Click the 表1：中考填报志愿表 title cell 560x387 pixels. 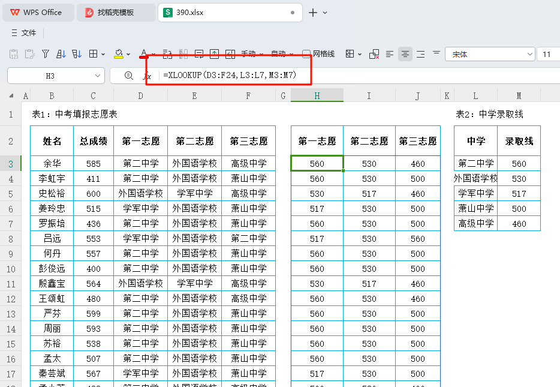click(74, 115)
